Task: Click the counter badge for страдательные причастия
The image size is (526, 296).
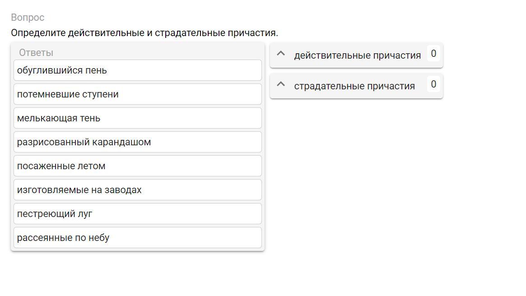Action: pyautogui.click(x=433, y=84)
